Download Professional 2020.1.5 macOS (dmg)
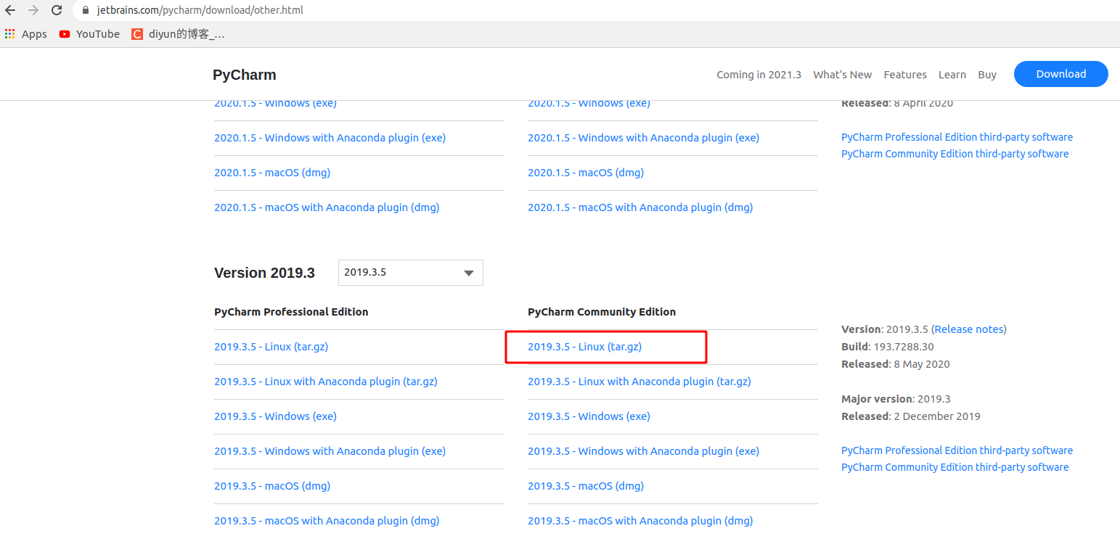 (272, 173)
